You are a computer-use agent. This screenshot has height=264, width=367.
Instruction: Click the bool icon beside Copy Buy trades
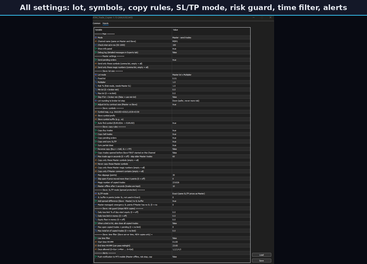(x=96, y=131)
